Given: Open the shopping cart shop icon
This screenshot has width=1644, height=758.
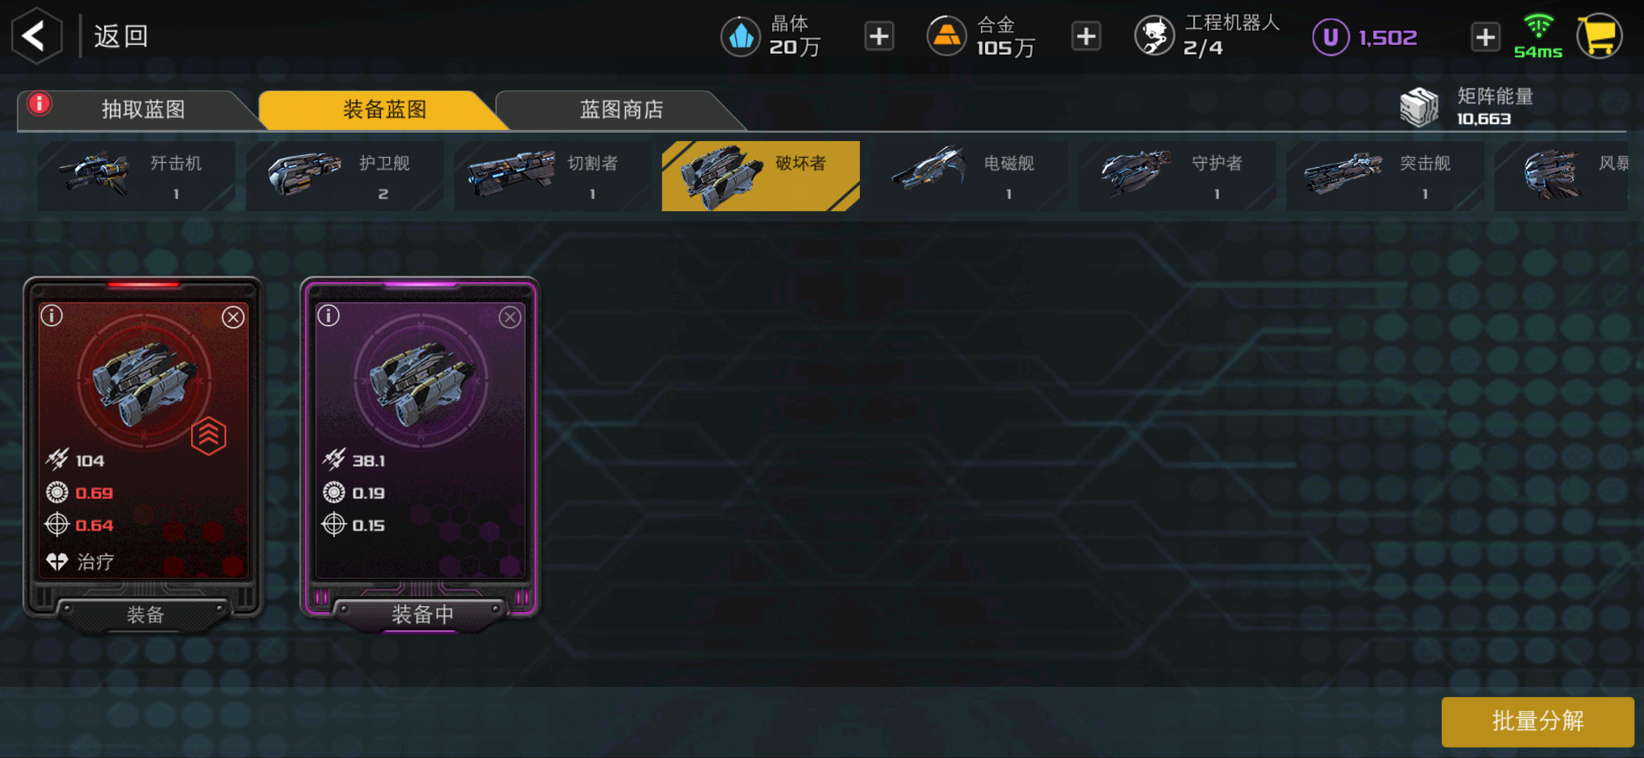Looking at the screenshot, I should (1599, 36).
